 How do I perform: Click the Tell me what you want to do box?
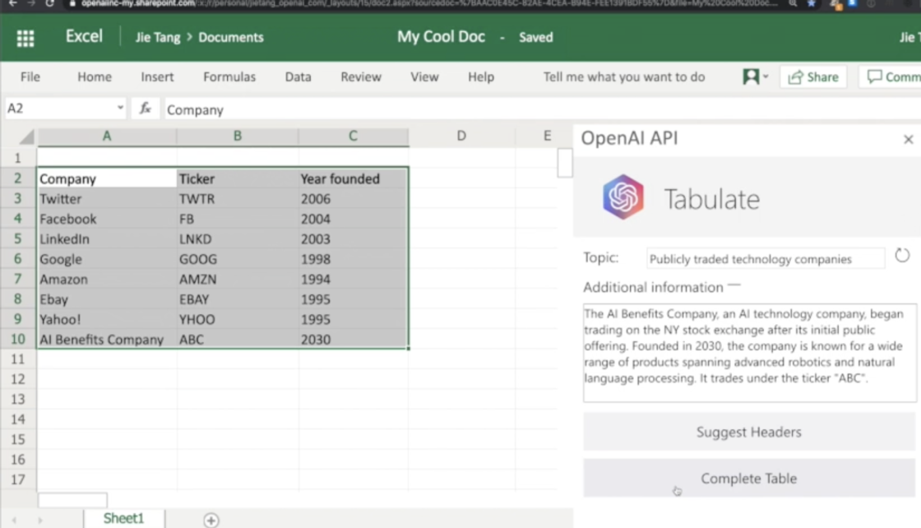623,76
